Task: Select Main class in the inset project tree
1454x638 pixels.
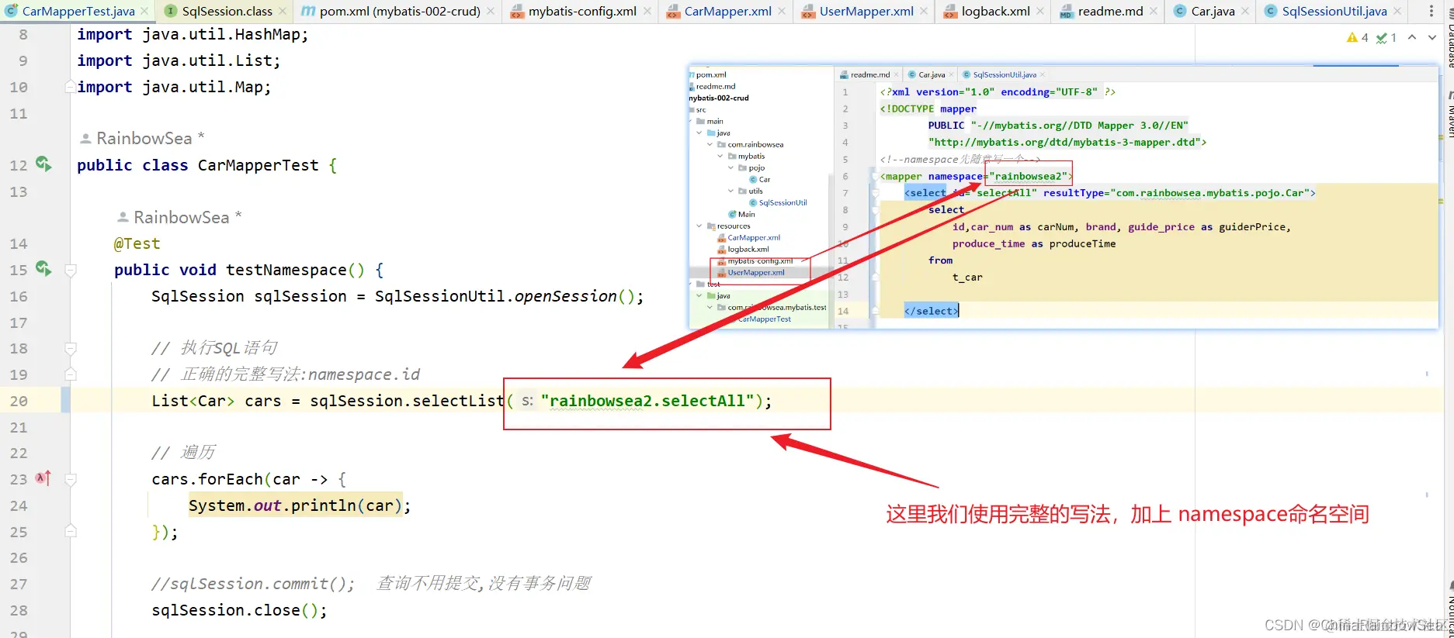Action: (x=745, y=215)
